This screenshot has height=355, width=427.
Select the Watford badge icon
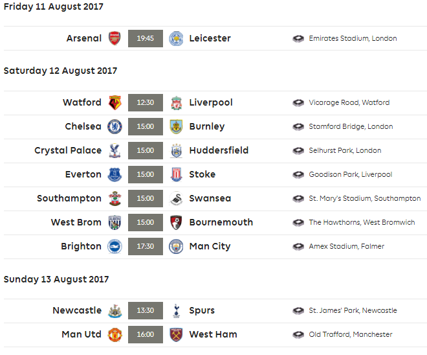pyautogui.click(x=115, y=102)
